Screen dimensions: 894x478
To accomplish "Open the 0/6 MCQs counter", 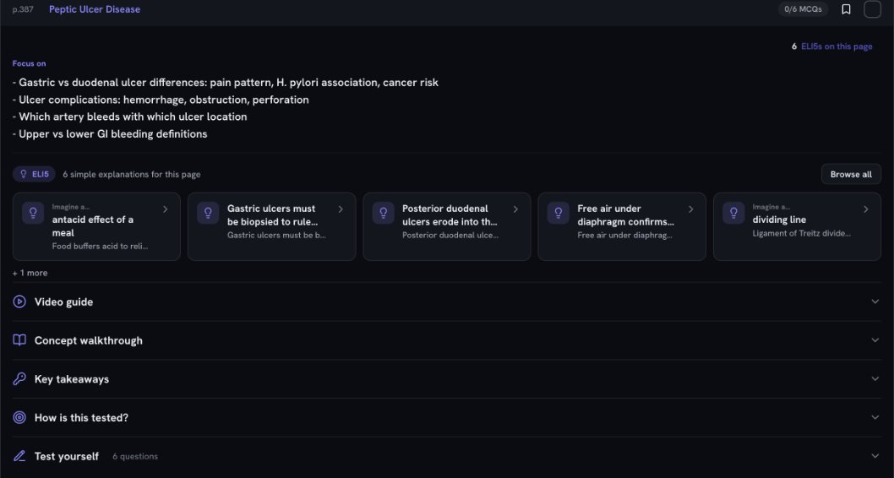I will click(803, 9).
